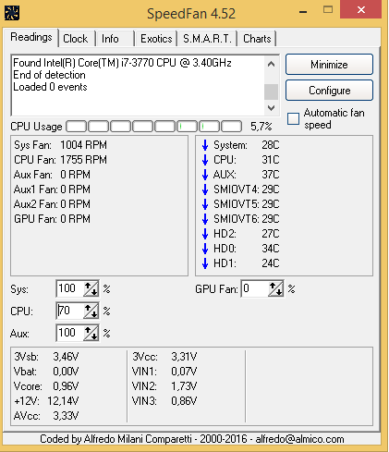389x452 pixels.
Task: Click the 'End of detection' log line
Action: tap(49, 75)
